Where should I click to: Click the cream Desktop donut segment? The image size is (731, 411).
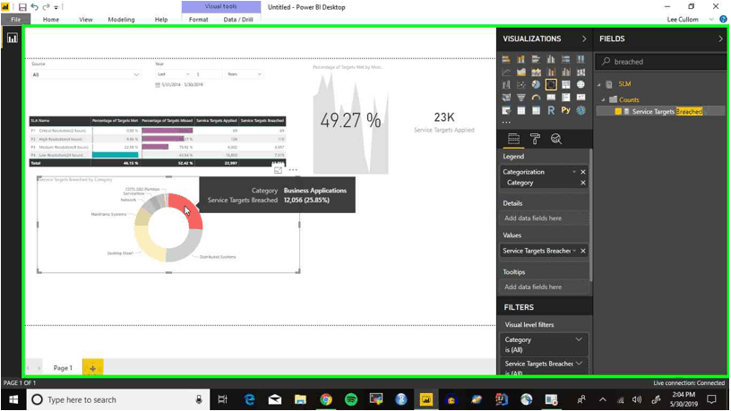pos(147,246)
